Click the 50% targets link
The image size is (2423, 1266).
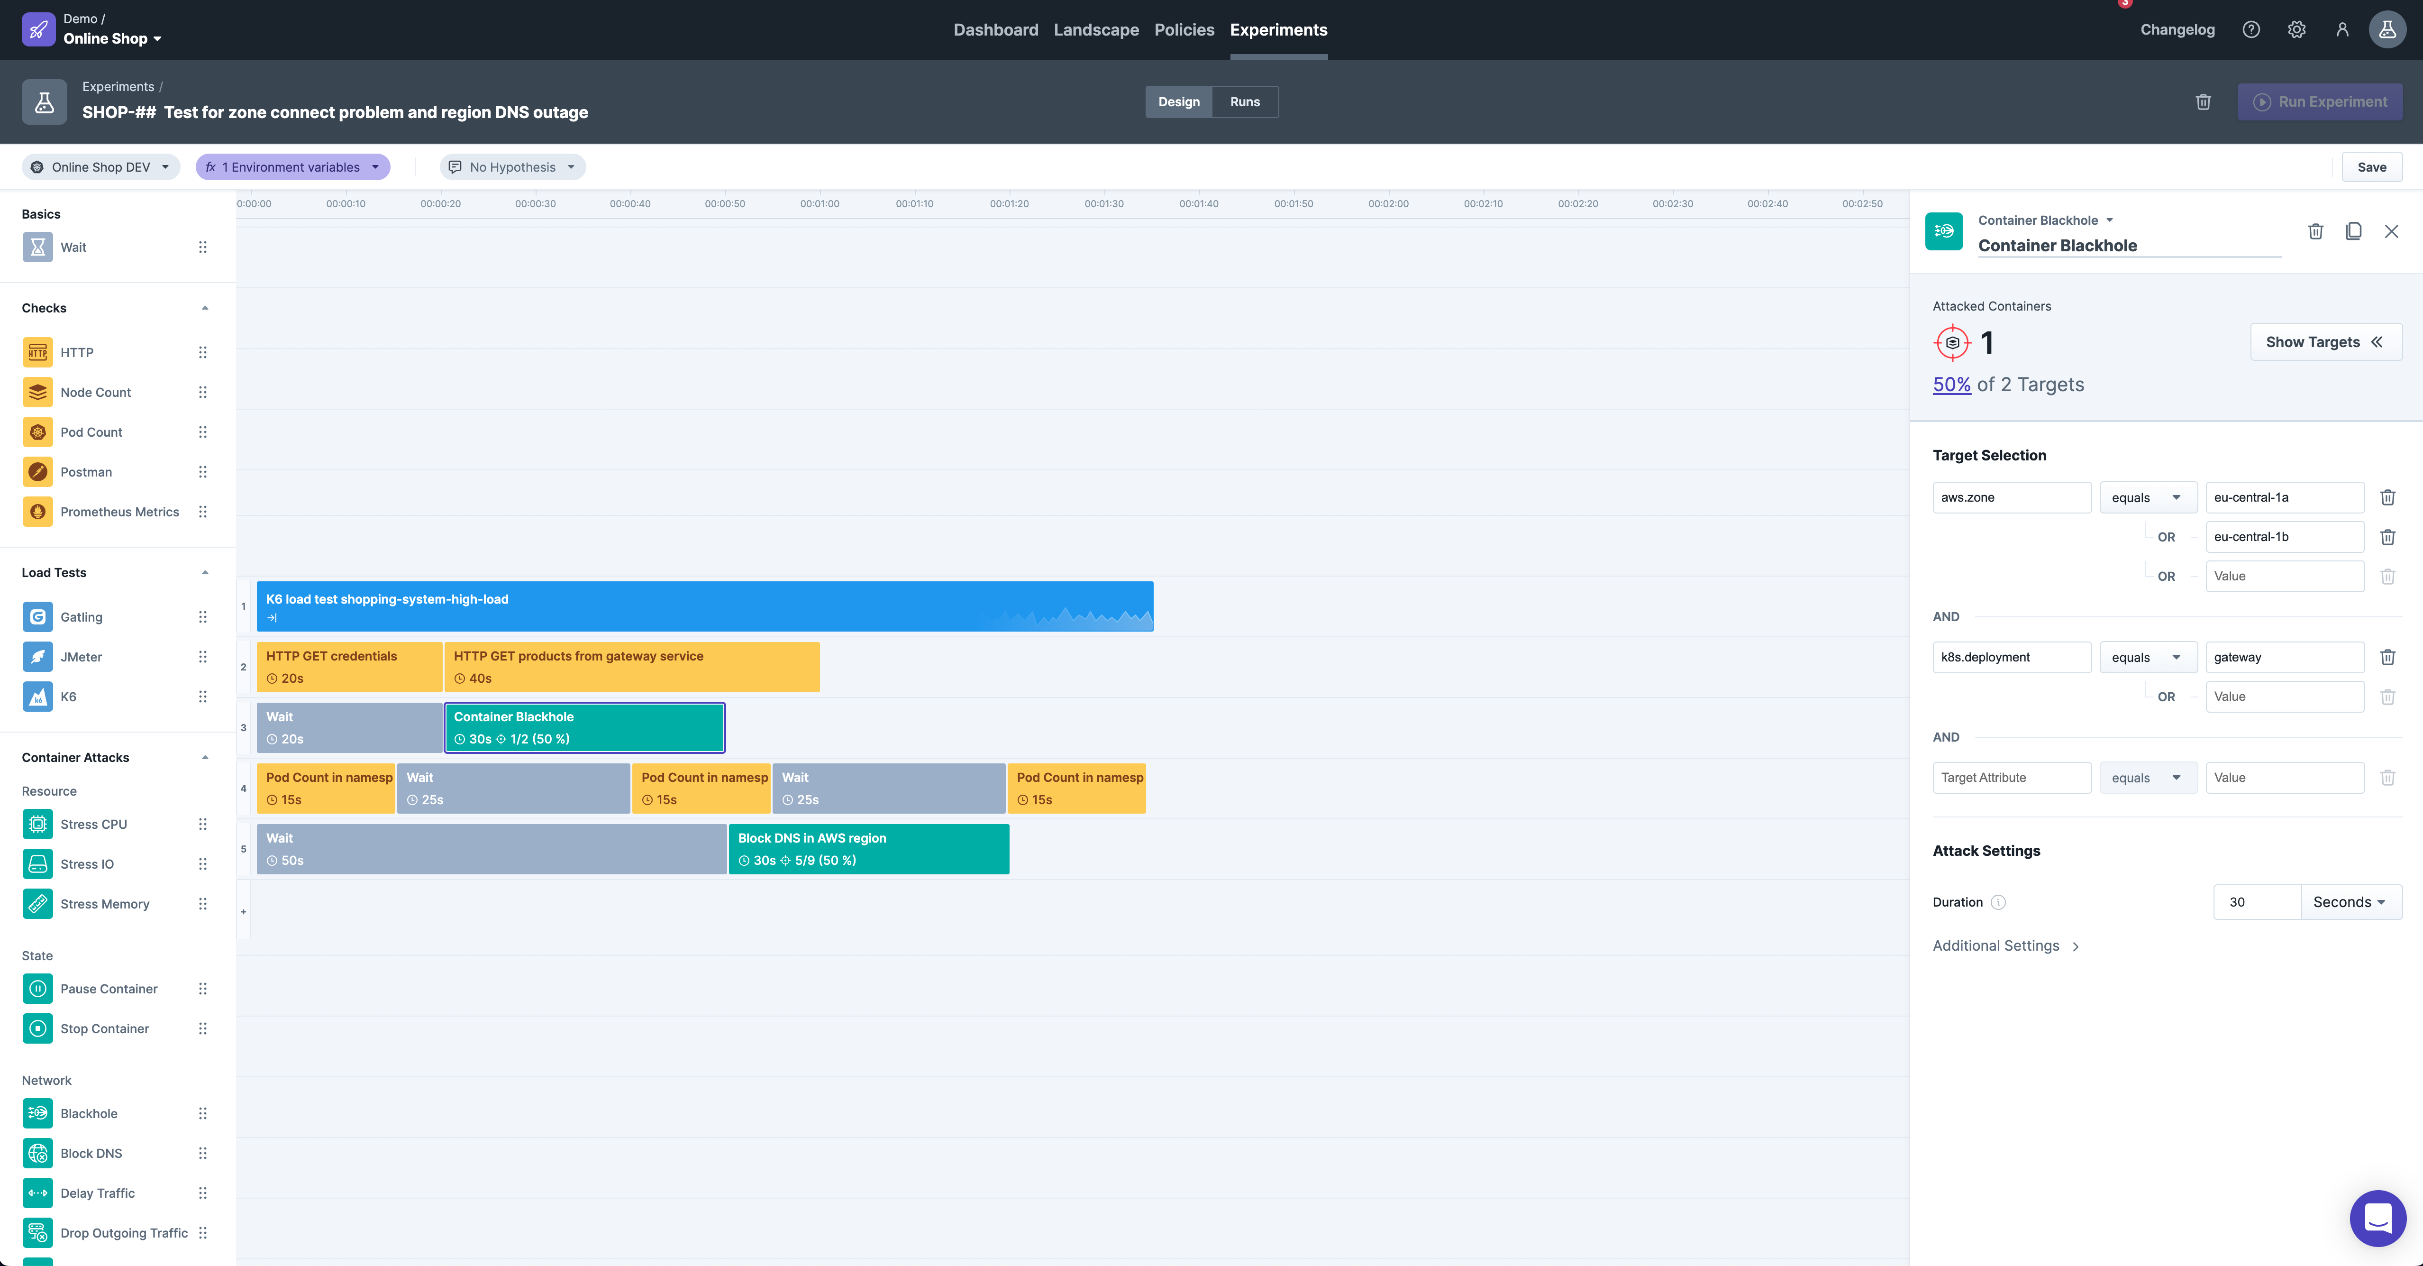(x=1951, y=385)
